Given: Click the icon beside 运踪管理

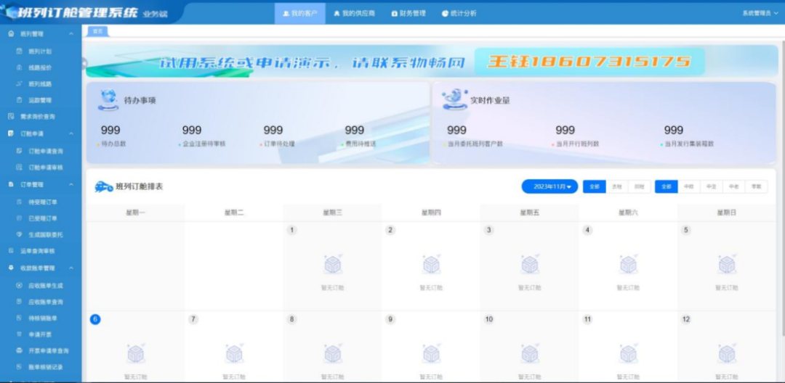Looking at the screenshot, I should coord(20,100).
